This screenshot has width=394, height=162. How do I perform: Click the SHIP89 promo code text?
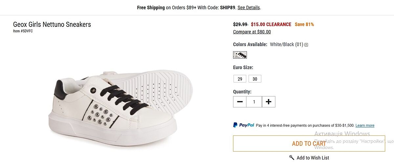coord(227,8)
